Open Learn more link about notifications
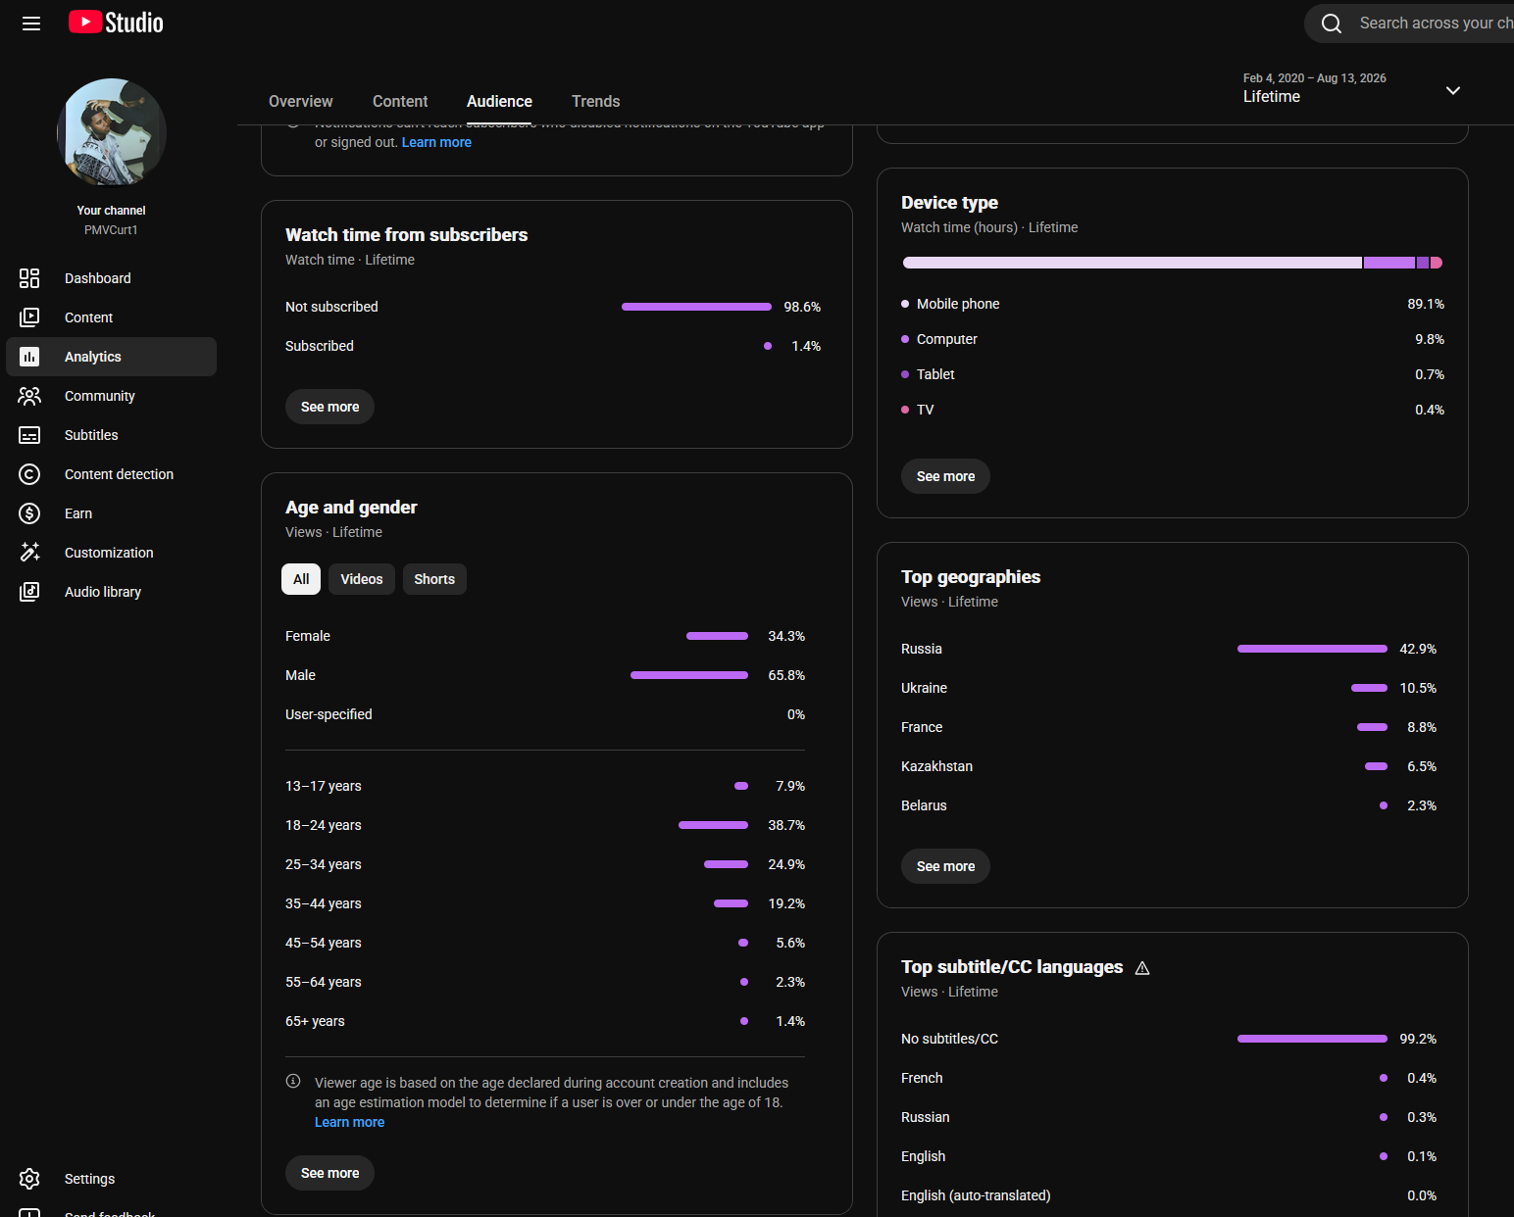 tap(436, 142)
